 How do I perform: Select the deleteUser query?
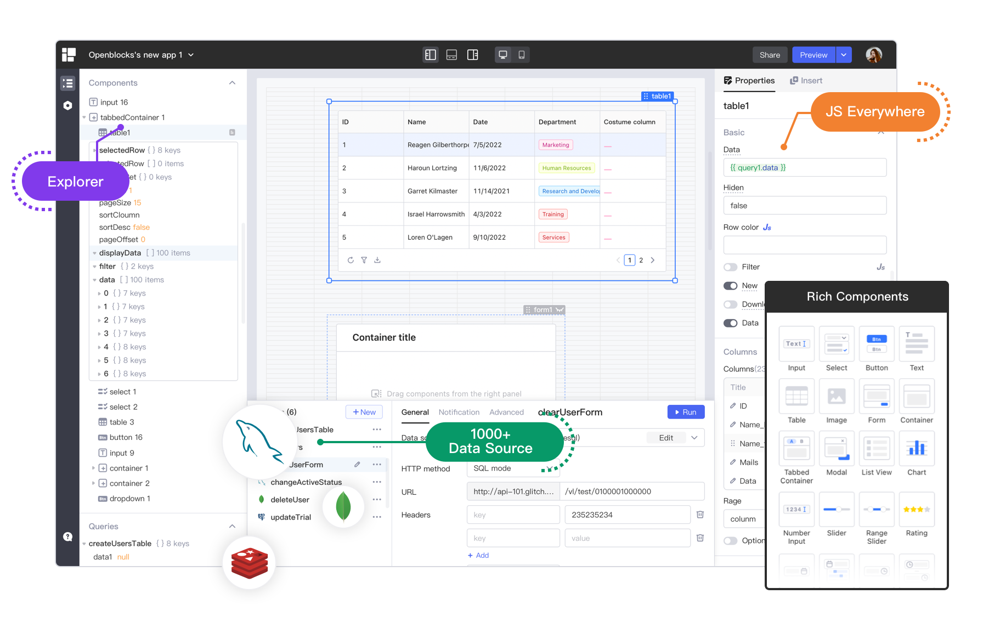point(290,500)
